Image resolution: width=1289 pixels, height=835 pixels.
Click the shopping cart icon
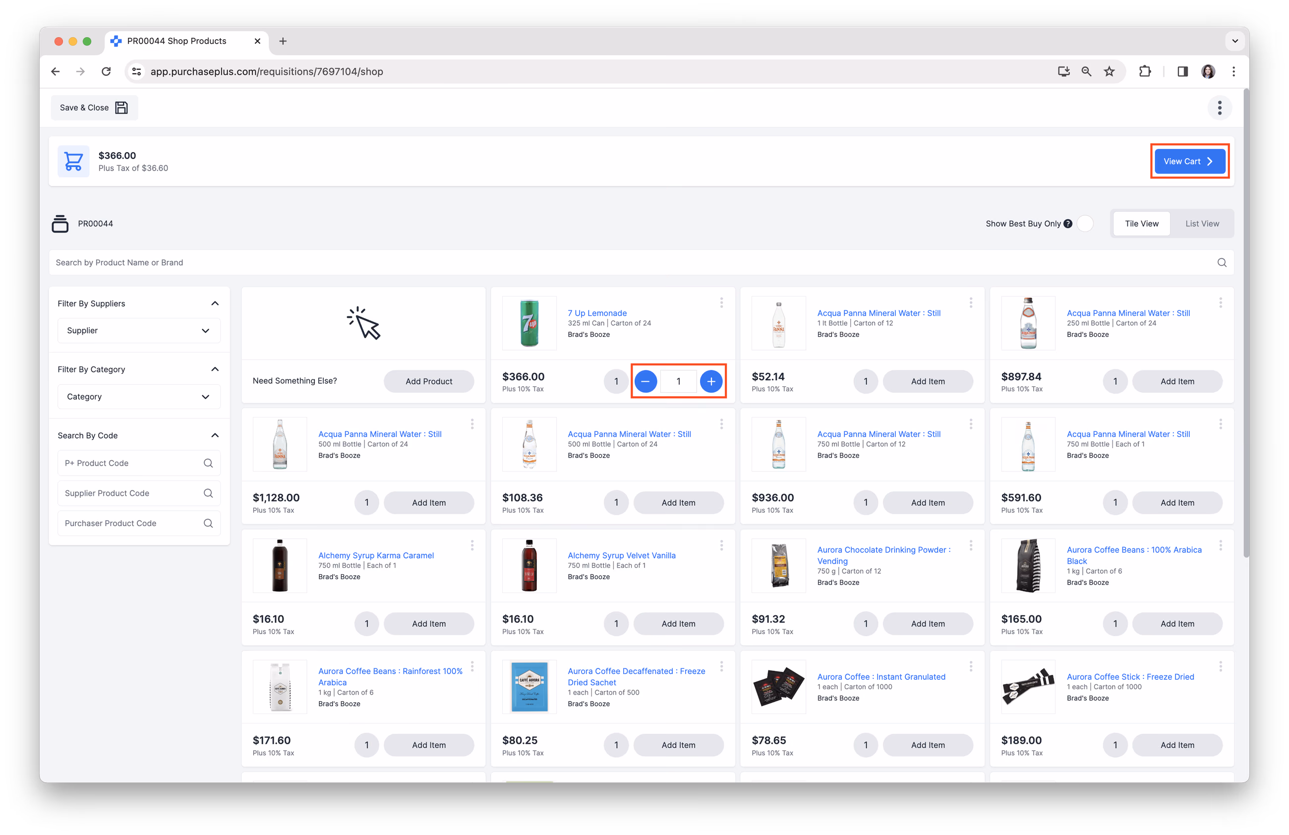pos(74,161)
